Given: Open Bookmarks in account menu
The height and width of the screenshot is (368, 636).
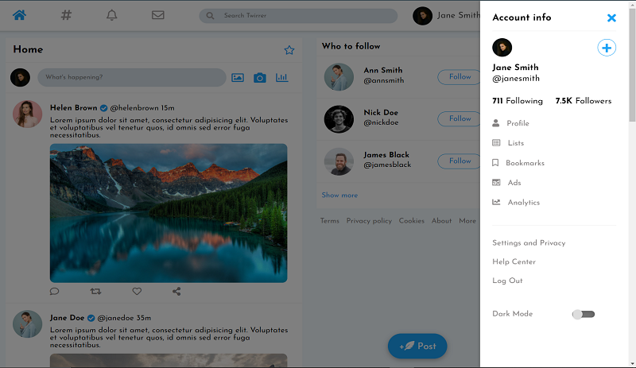Looking at the screenshot, I should pos(525,163).
